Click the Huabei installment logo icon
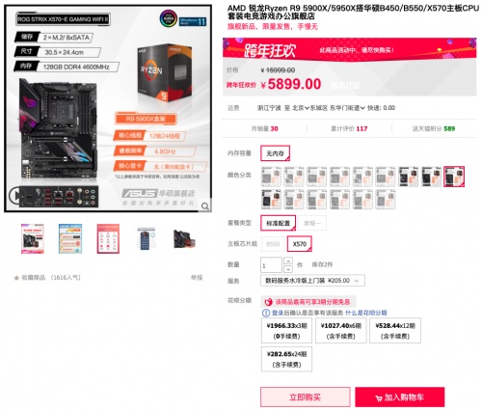Viewport: 482px width, 411px height. (x=268, y=302)
